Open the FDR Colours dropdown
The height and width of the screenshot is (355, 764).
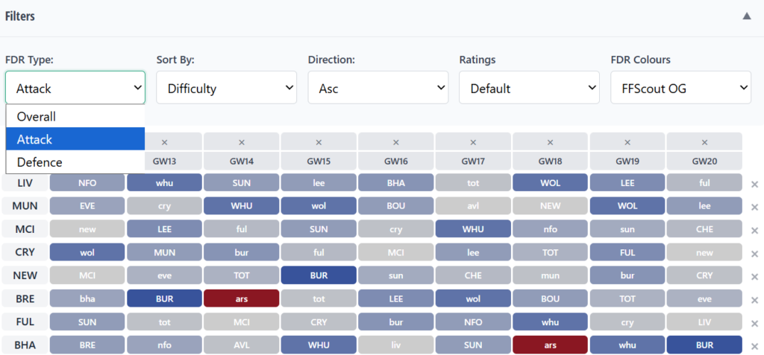click(680, 88)
